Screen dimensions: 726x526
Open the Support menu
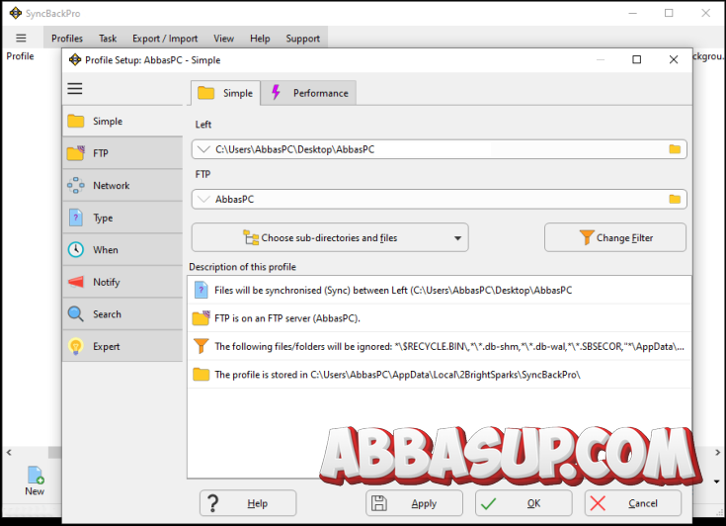point(303,39)
